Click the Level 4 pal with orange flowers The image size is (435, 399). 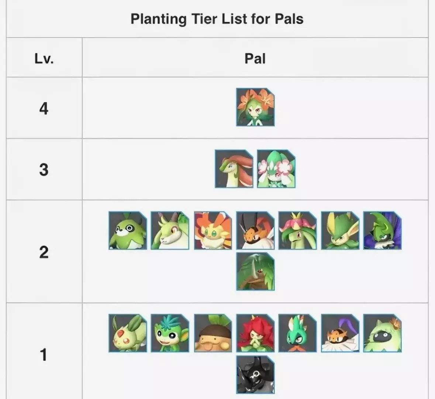click(255, 107)
